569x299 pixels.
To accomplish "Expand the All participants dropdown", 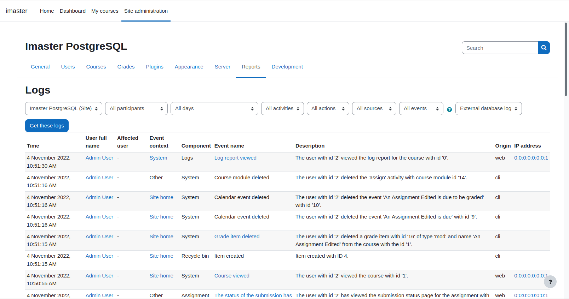I will pos(136,108).
